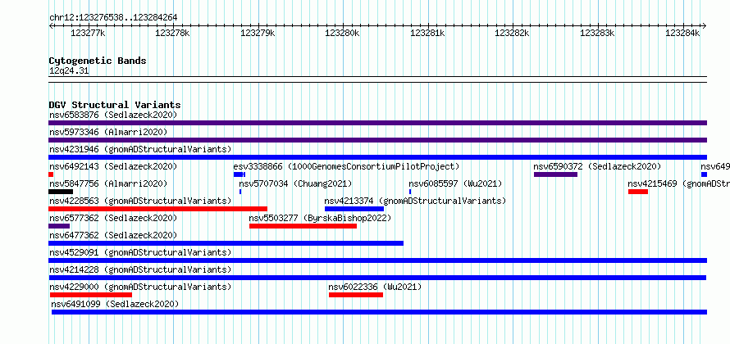This screenshot has width=730, height=344.
Task: Open the nsv5503277 (ByrskaBishop2022) label
Action: click(x=321, y=218)
